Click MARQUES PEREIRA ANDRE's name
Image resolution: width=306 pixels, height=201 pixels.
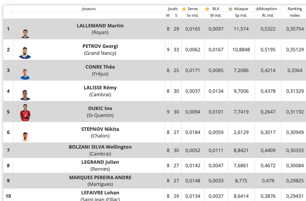coord(100,178)
